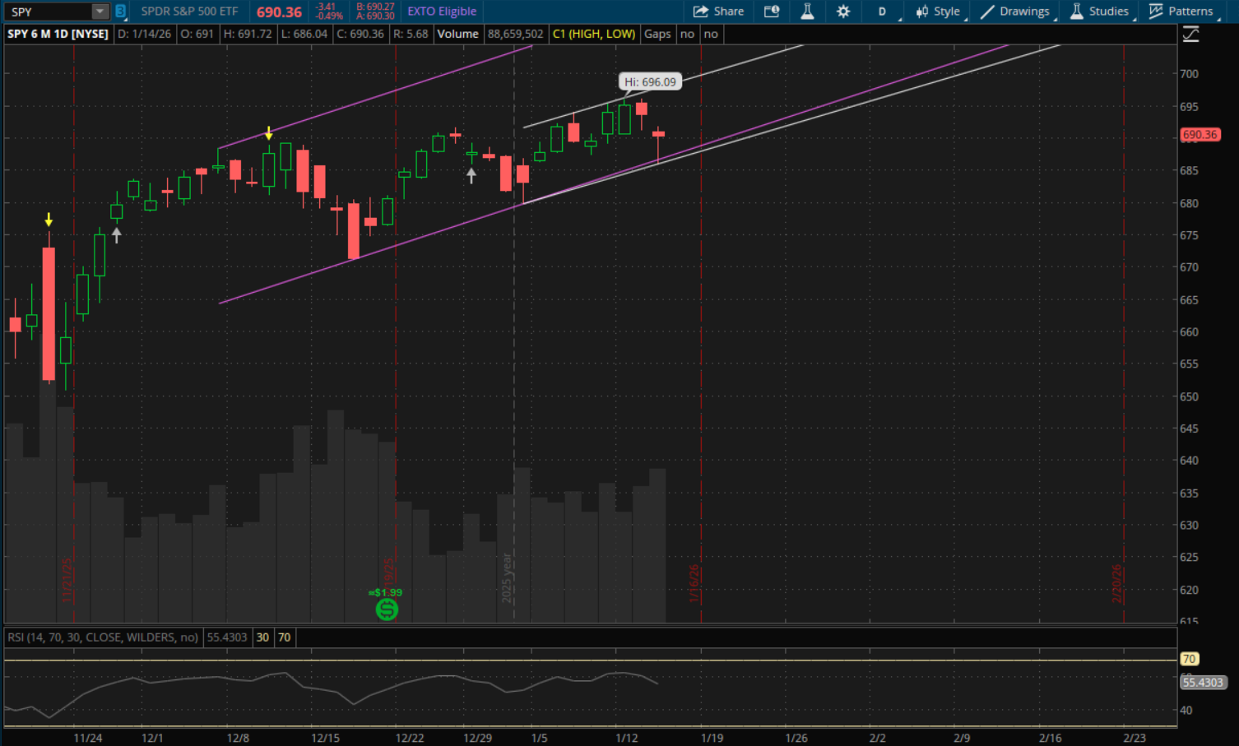Click the Hi: 696.09 price bubble
This screenshot has width=1239, height=746.
[650, 82]
